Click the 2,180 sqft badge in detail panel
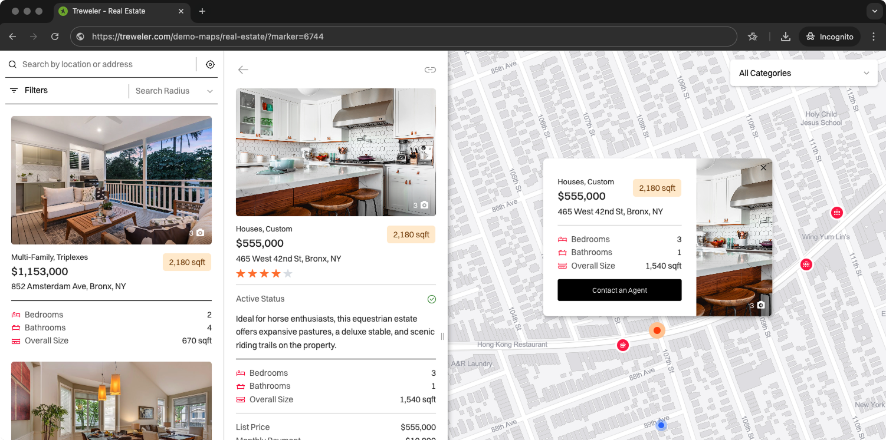This screenshot has width=886, height=440. pos(411,234)
